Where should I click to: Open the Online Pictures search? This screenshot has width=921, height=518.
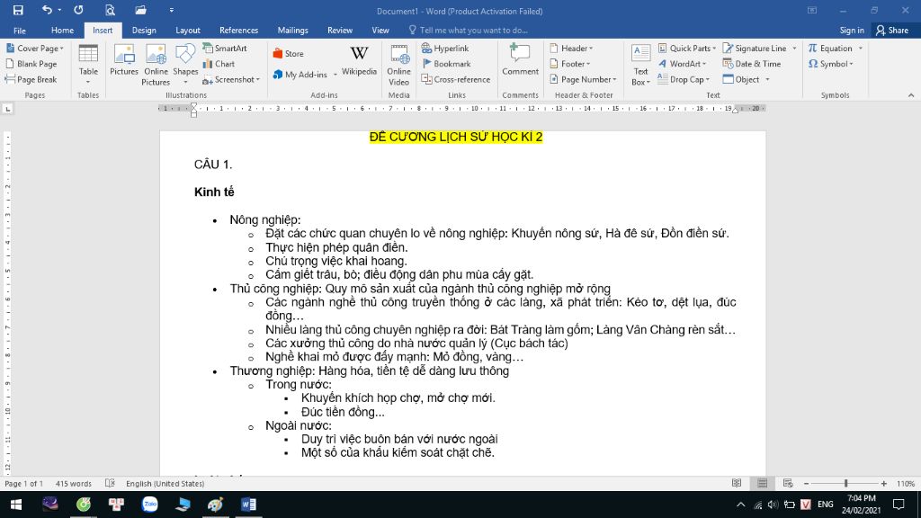(156, 65)
